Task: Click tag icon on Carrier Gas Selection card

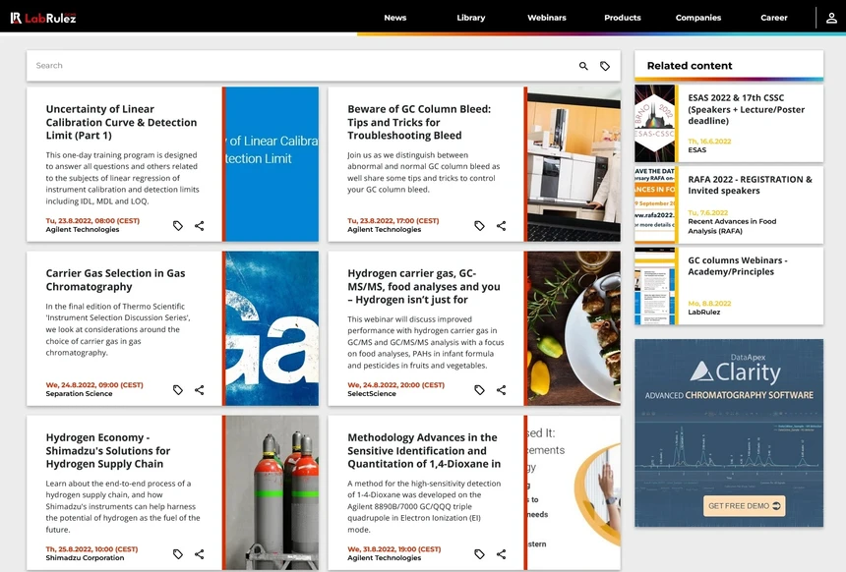Action: [177, 390]
